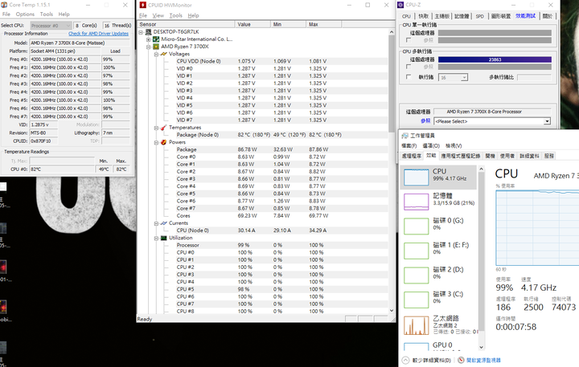Screen dimensions: 579x367
Task: Collapse the AMD Ryzen 7 3700X tree node
Action: [x=149, y=47]
